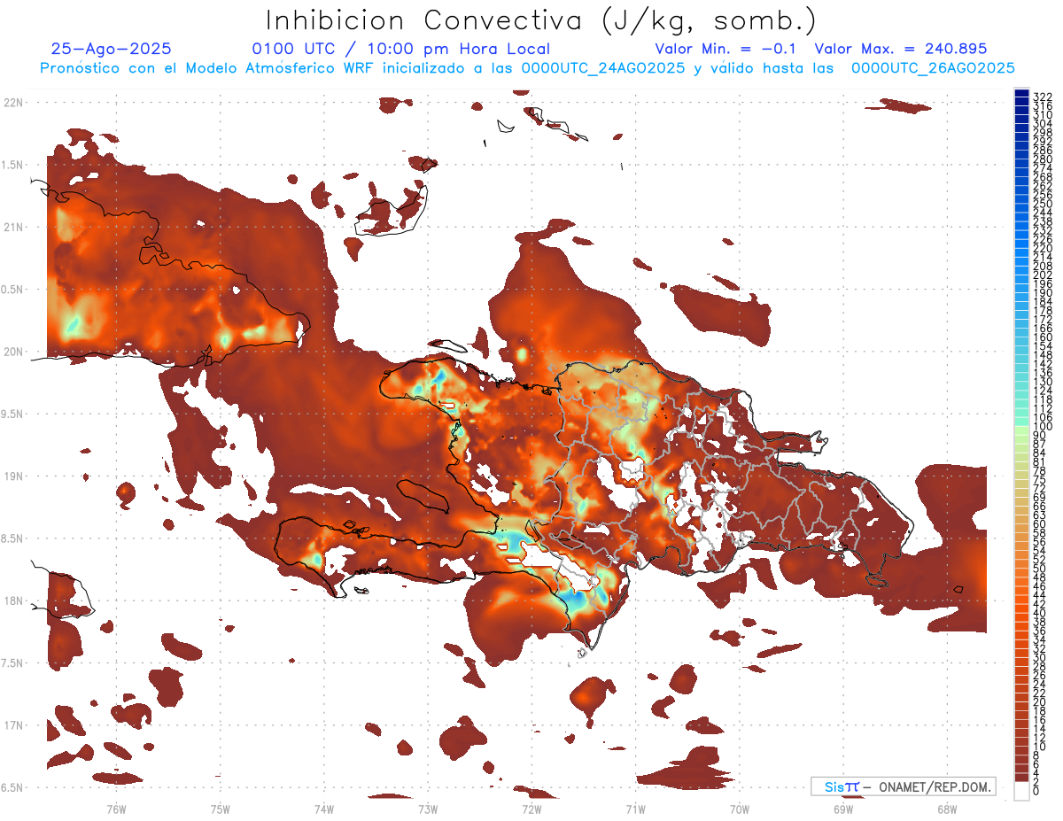The image size is (1063, 821).
Task: Click the longitude label "74W"
Action: click(324, 809)
